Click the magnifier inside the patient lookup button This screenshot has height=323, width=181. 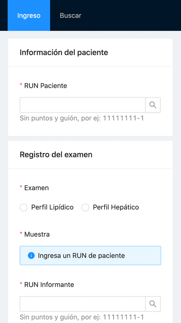click(153, 105)
